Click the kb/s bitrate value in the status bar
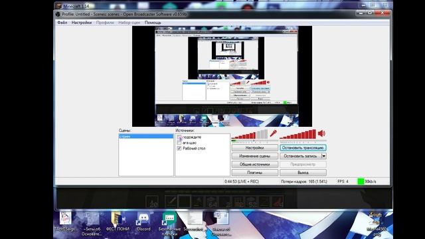This screenshot has height=239, width=425. (x=371, y=181)
